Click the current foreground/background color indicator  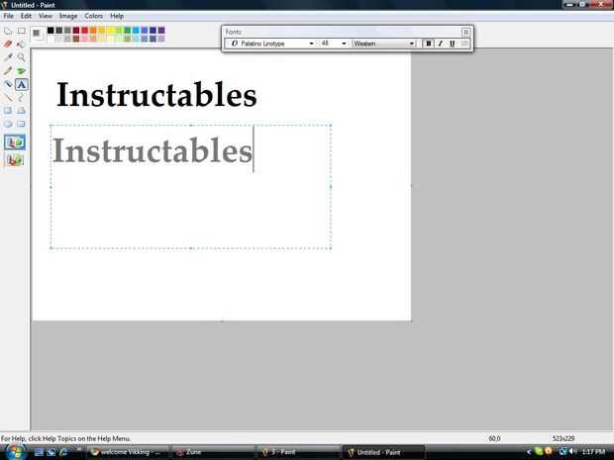coord(37,34)
